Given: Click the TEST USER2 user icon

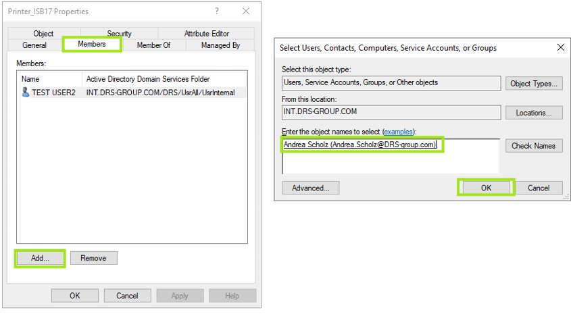Looking at the screenshot, I should [25, 93].
